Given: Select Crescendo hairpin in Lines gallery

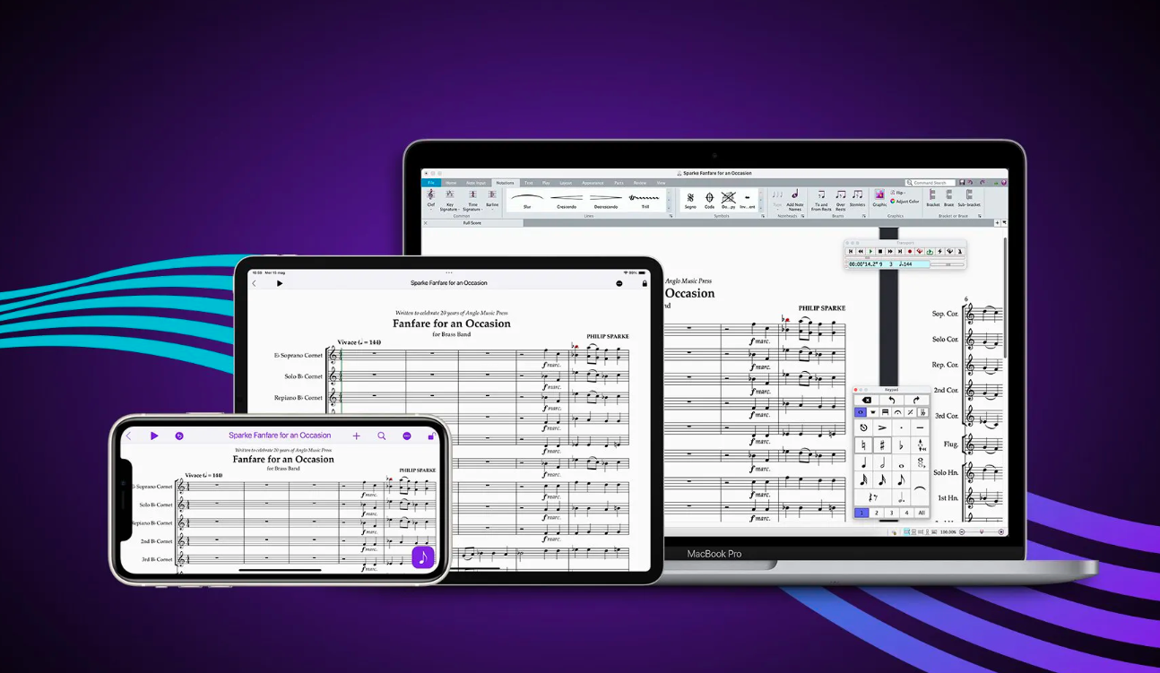Looking at the screenshot, I should (567, 200).
